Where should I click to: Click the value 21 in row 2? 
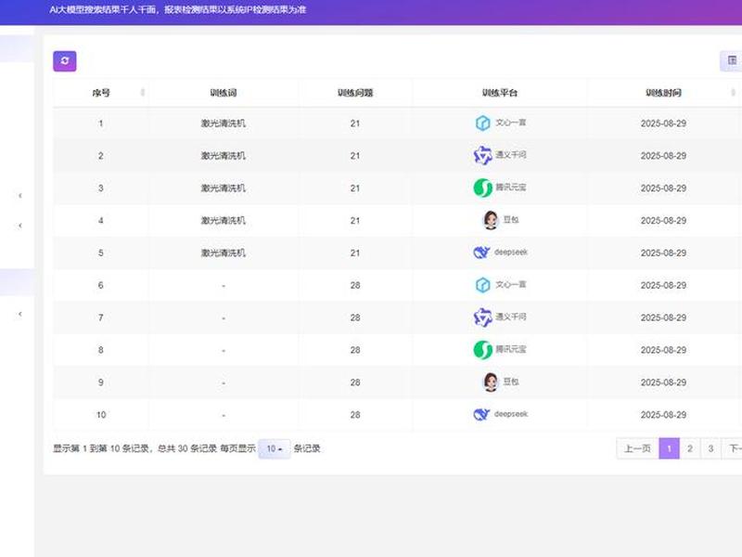355,156
